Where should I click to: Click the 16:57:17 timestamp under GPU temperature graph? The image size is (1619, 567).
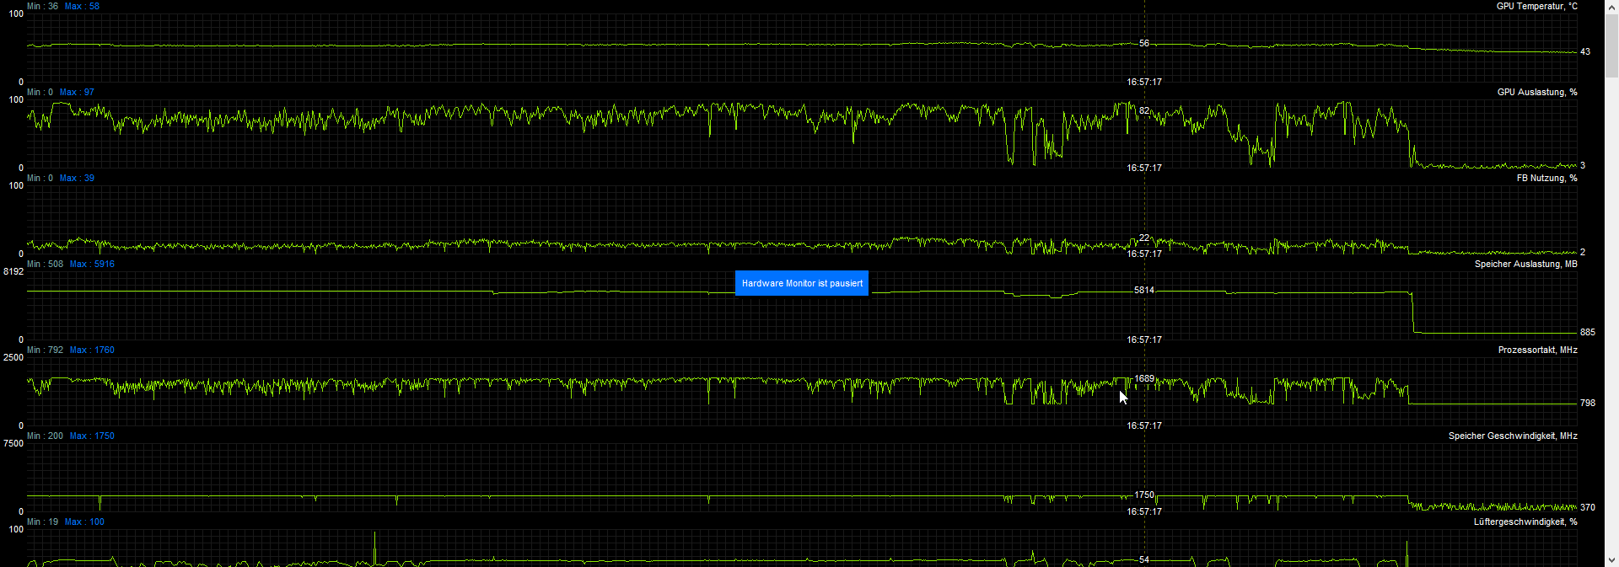pos(1144,82)
